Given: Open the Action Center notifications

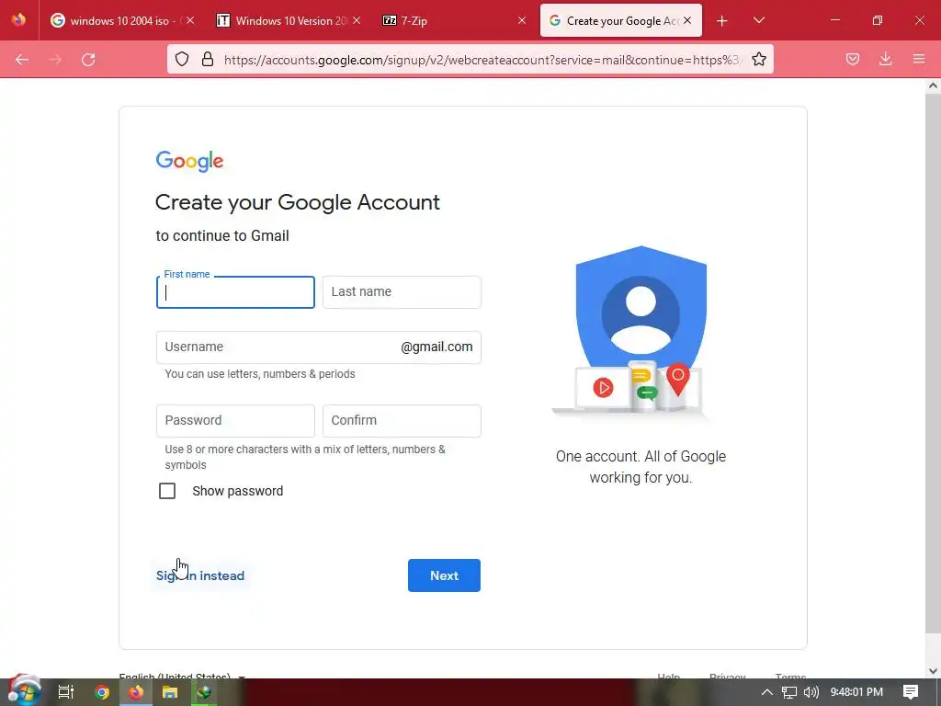Looking at the screenshot, I should click(911, 692).
